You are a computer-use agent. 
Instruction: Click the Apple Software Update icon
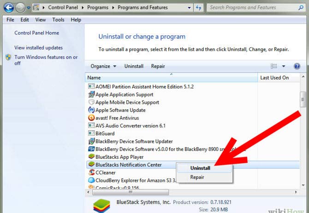click(91, 110)
